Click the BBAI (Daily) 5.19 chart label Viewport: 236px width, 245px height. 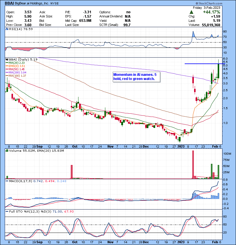point(23,59)
